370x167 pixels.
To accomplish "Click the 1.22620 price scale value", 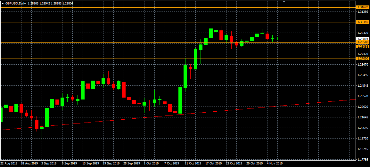I will click(x=363, y=107).
